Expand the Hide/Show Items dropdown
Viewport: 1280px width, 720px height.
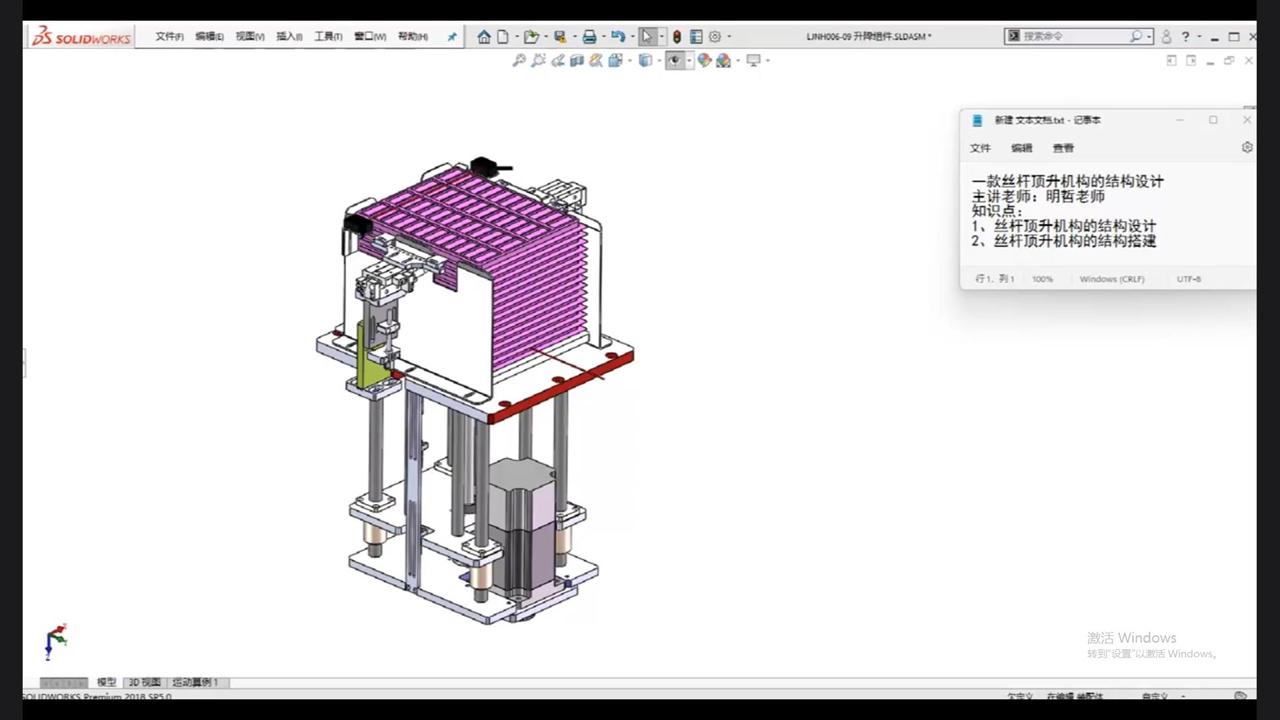pos(689,61)
